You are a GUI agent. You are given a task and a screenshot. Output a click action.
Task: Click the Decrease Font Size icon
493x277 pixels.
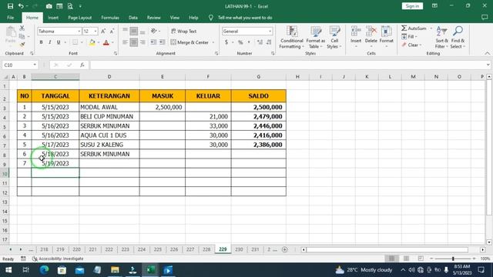112,31
